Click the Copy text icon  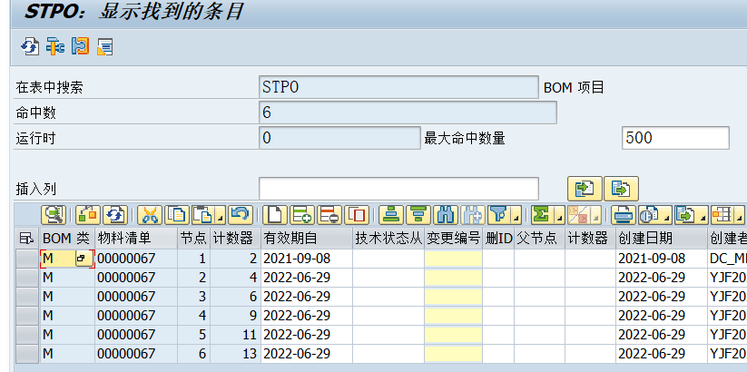tap(177, 215)
